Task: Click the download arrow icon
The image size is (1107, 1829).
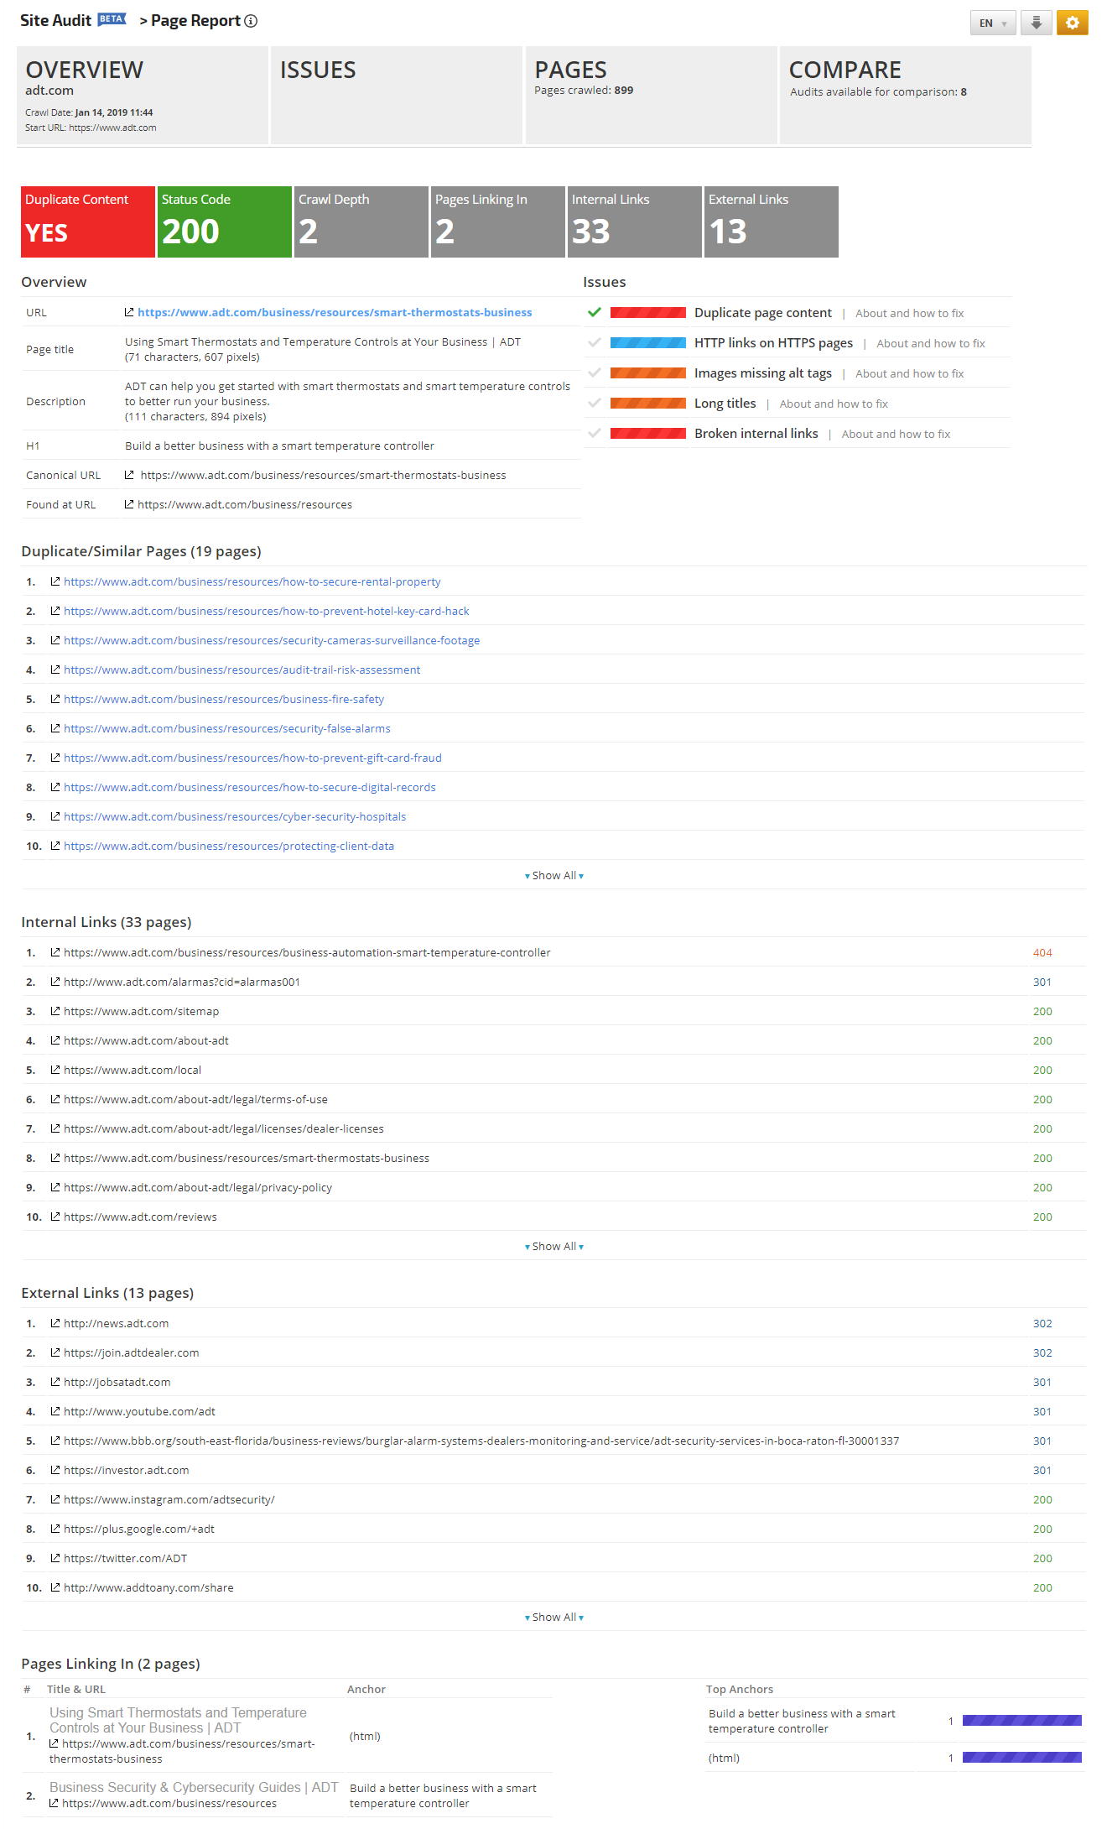Action: coord(1037,23)
